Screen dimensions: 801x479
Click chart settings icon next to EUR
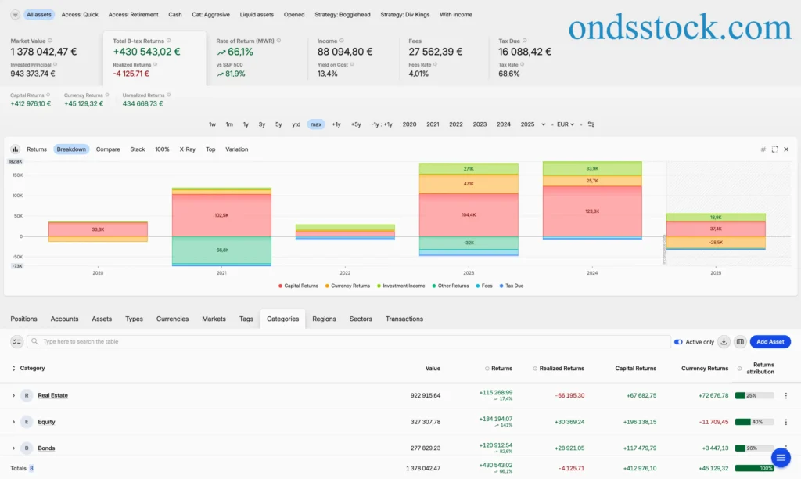591,124
